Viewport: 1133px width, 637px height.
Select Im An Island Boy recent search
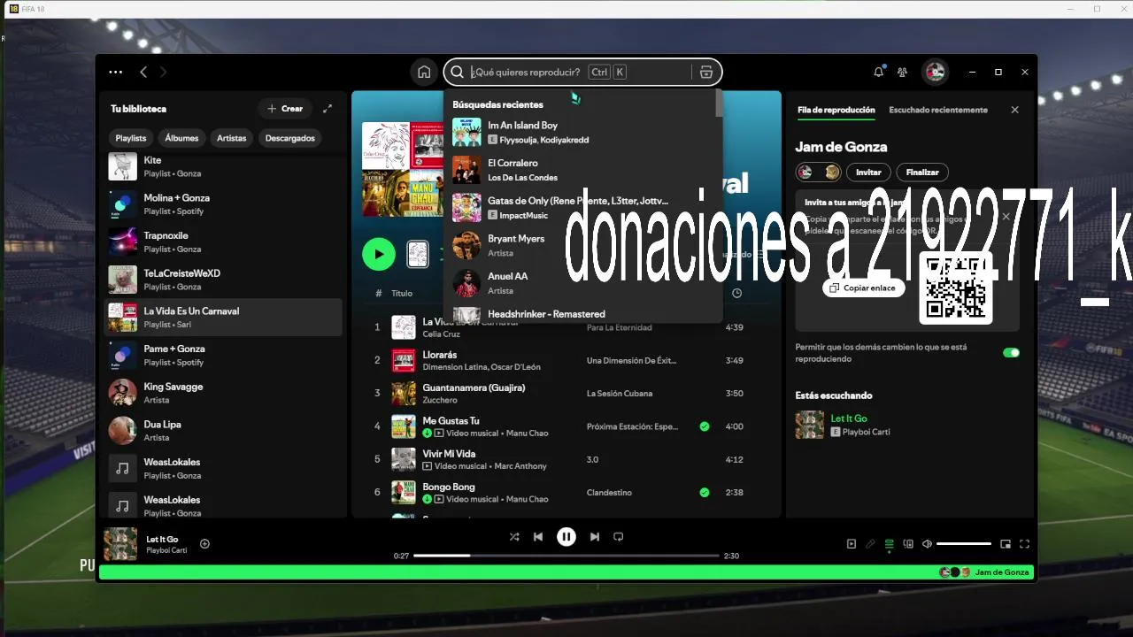[x=582, y=132]
